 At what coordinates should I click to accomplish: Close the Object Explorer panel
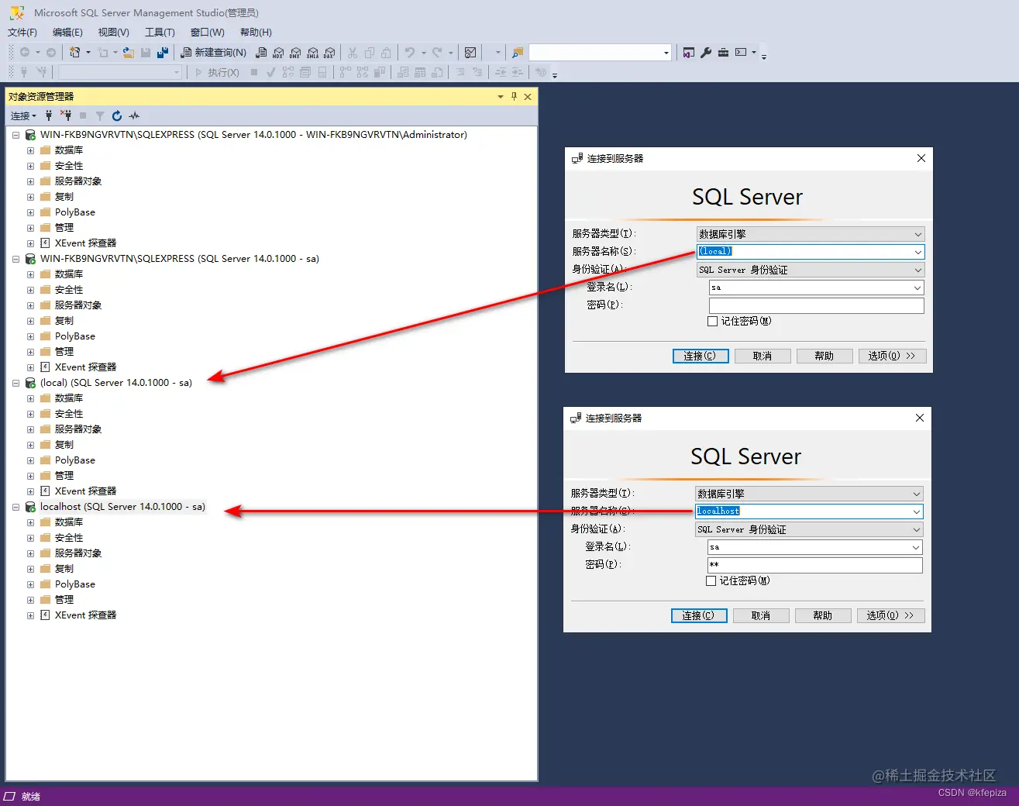528,96
